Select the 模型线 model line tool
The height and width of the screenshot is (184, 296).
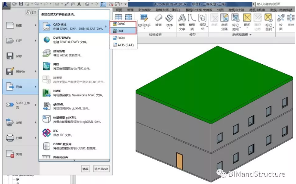click(x=192, y=22)
